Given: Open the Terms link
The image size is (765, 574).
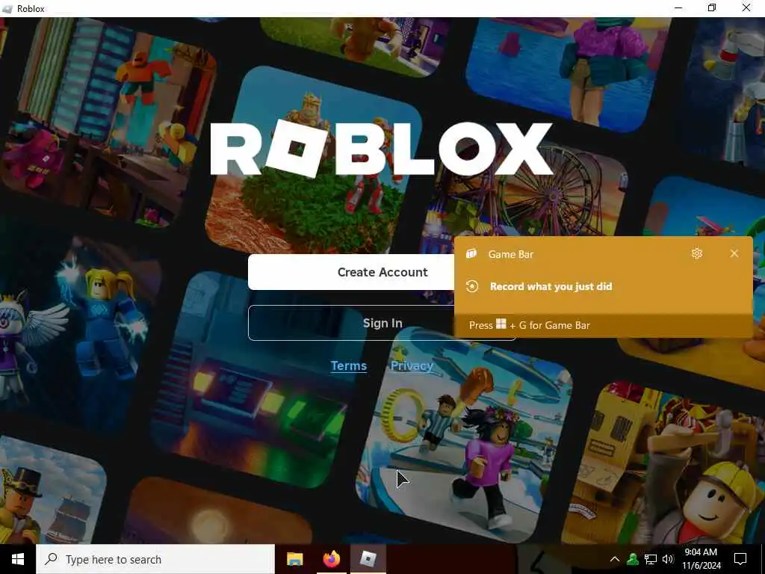Looking at the screenshot, I should [x=348, y=365].
